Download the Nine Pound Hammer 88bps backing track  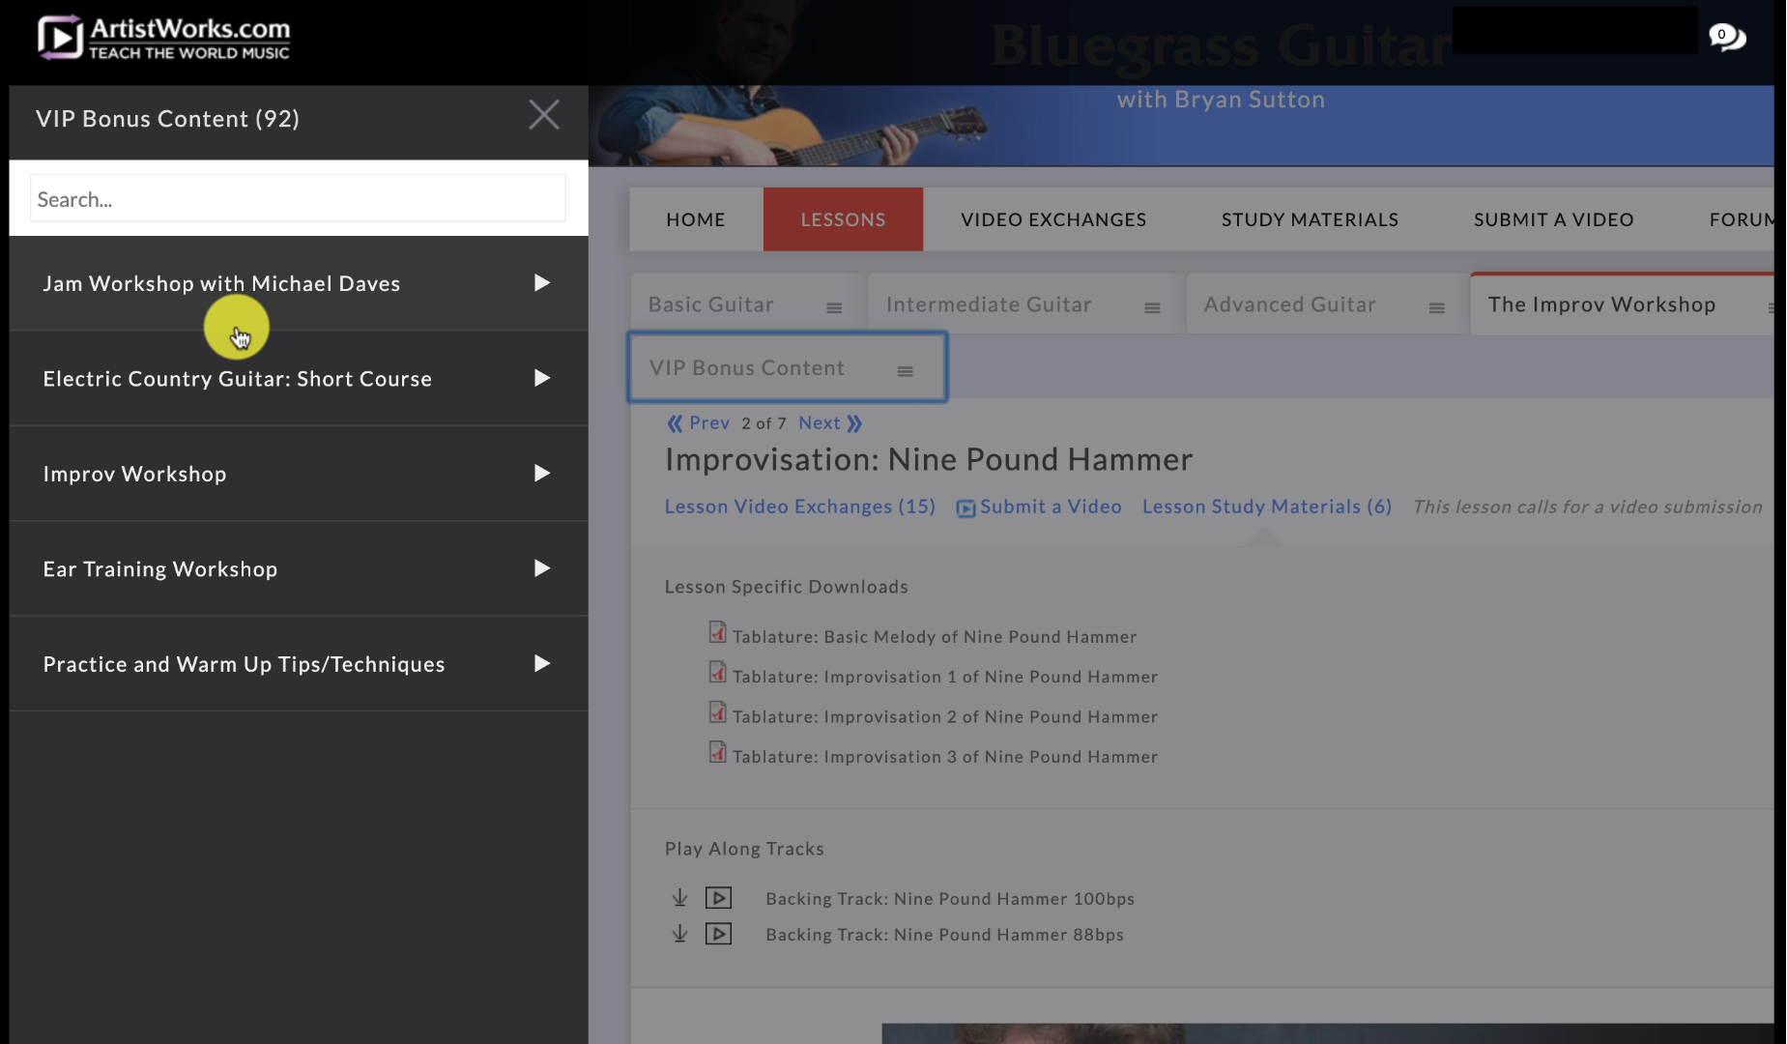tap(679, 934)
